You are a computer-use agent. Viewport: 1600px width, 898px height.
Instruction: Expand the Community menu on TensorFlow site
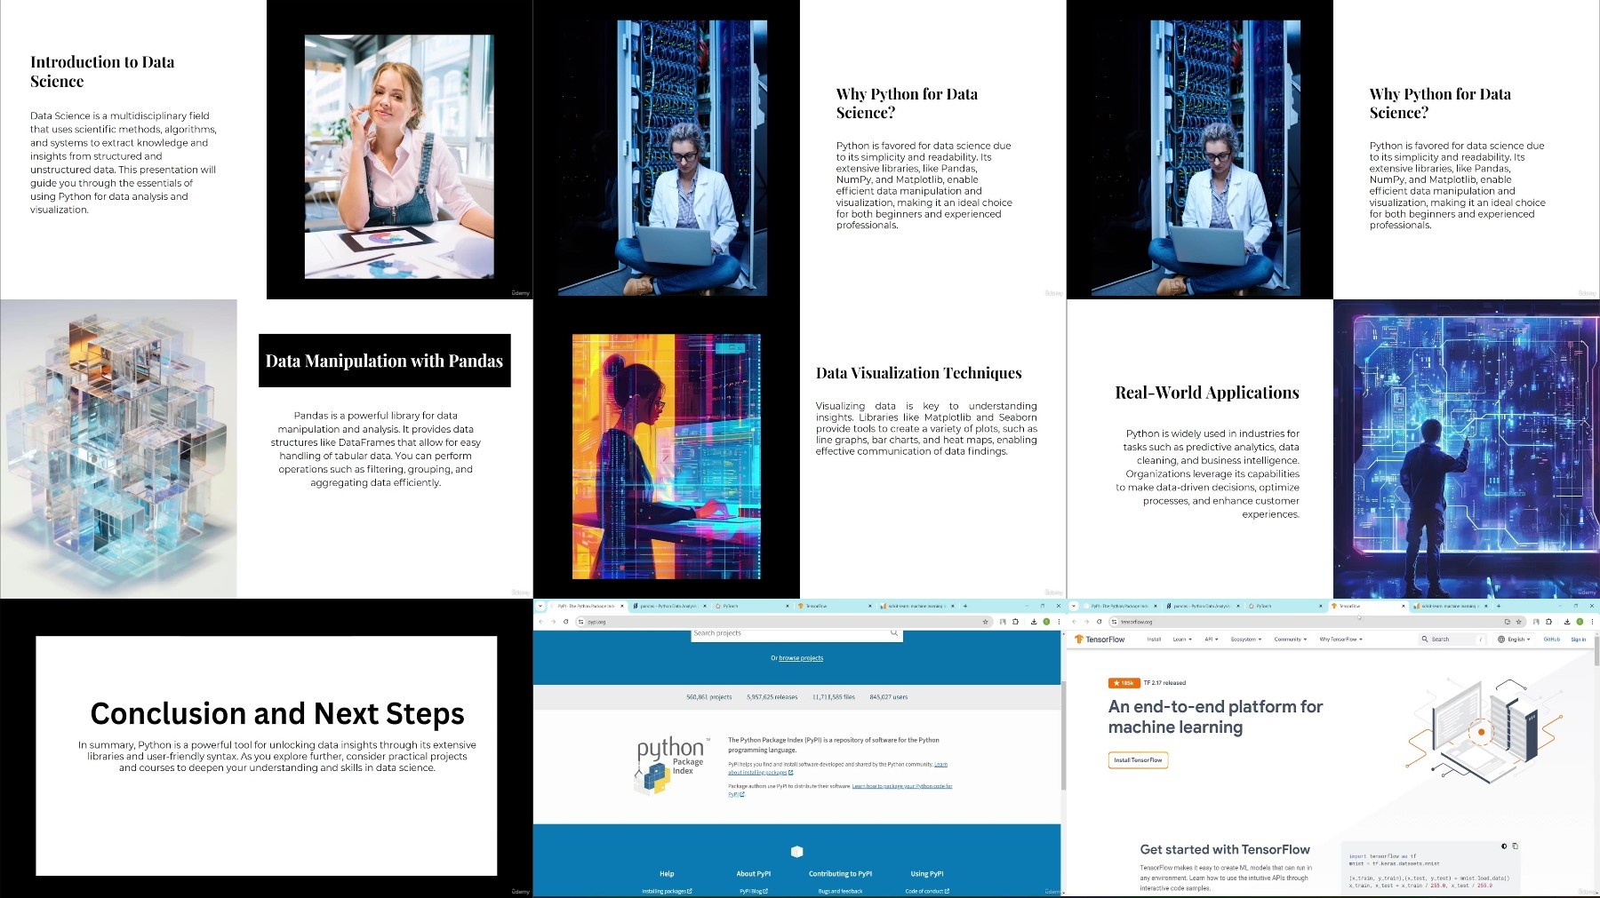(x=1291, y=640)
